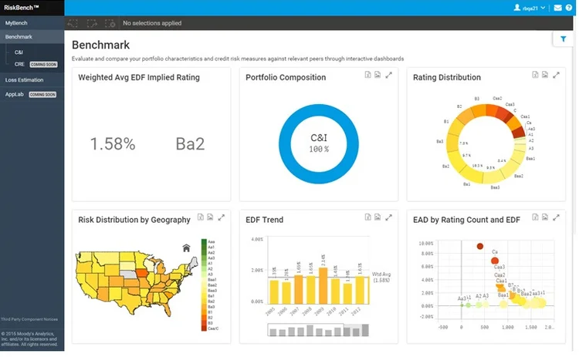Click the 100 % text inside donut

coord(319,150)
